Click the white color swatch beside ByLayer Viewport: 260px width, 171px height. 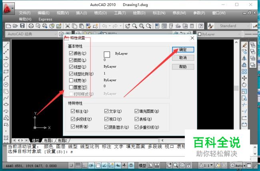point(107,54)
